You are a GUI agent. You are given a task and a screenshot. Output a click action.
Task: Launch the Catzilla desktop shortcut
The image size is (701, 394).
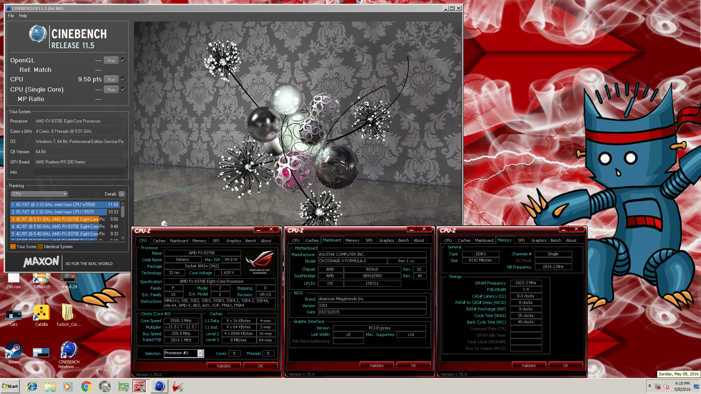(41, 316)
